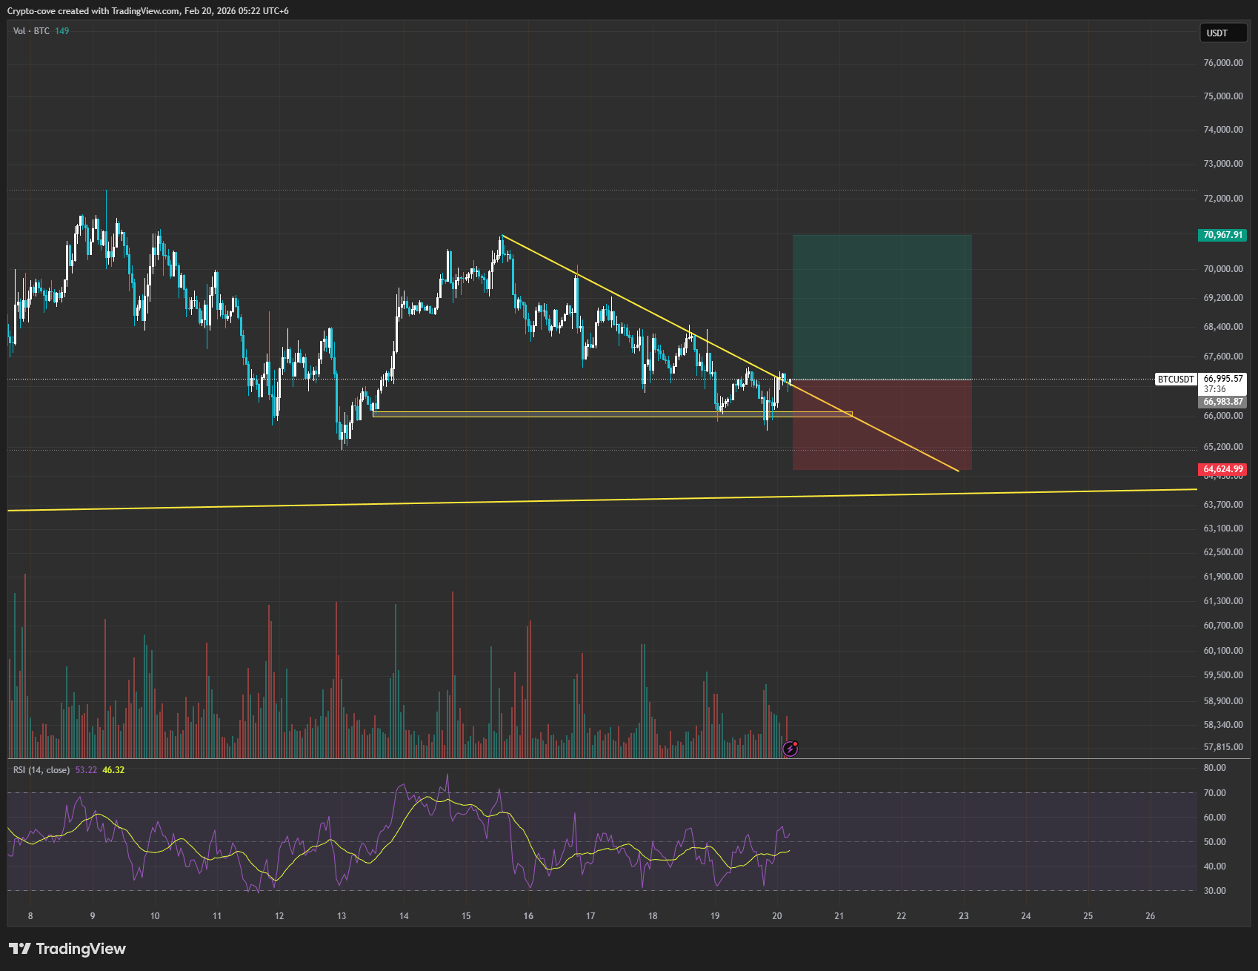Screen dimensions: 1258x971
Task: Click date 22 on the time axis
Action: click(902, 916)
